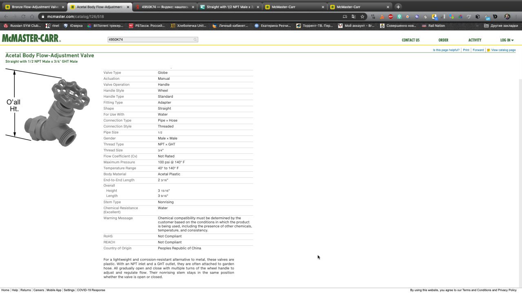The height and width of the screenshot is (293, 522).
Task: Open the Юзерка bookmark
Action: point(73,26)
